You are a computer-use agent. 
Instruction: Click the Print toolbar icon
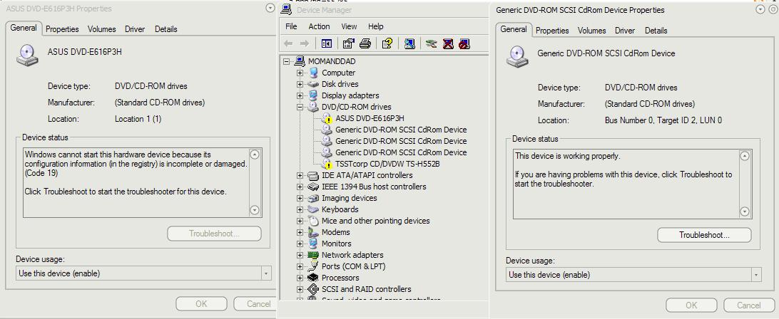coord(365,43)
